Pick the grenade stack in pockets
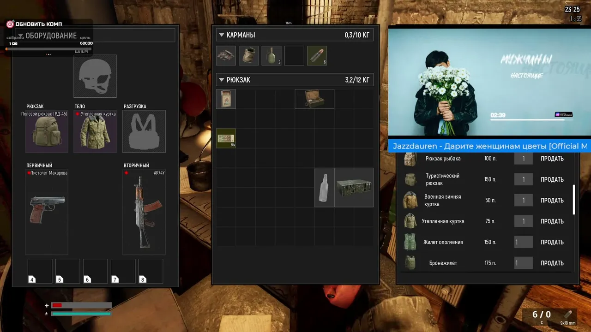The width and height of the screenshot is (591, 332). (x=271, y=55)
